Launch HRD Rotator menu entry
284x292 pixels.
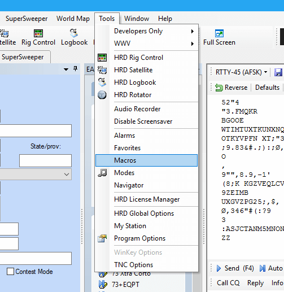tap(146, 95)
